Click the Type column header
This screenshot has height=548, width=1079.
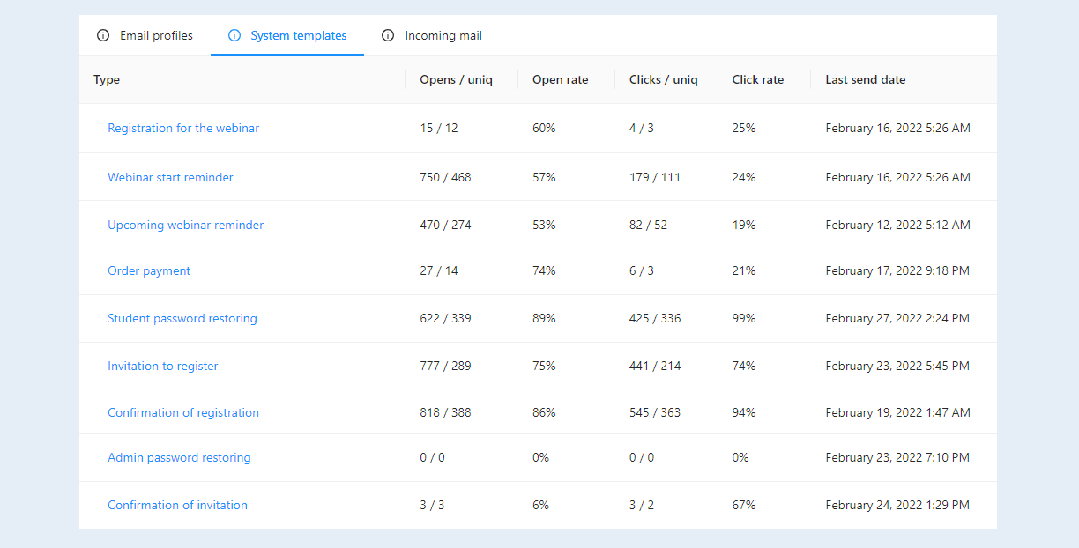107,79
